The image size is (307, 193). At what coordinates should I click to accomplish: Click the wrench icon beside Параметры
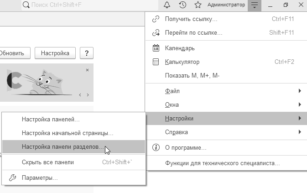click(x=12, y=177)
